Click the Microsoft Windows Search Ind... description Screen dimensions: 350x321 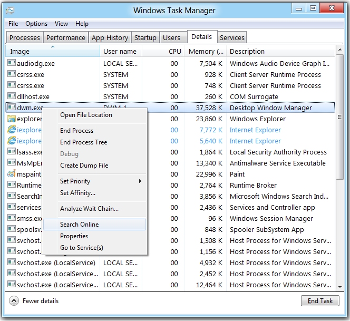(x=279, y=196)
